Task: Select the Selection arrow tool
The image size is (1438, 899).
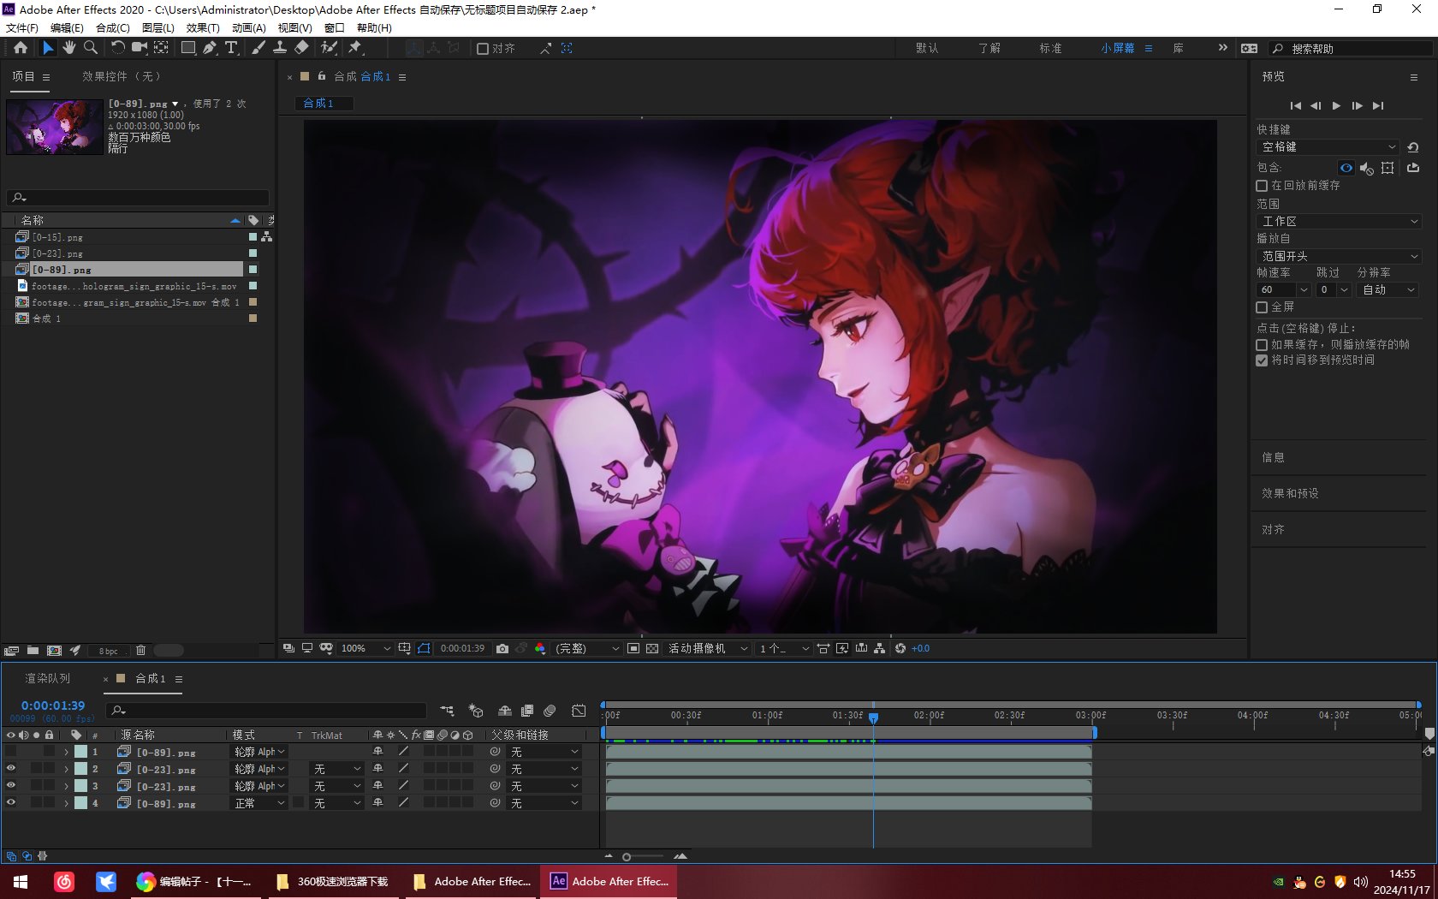Action: click(48, 48)
